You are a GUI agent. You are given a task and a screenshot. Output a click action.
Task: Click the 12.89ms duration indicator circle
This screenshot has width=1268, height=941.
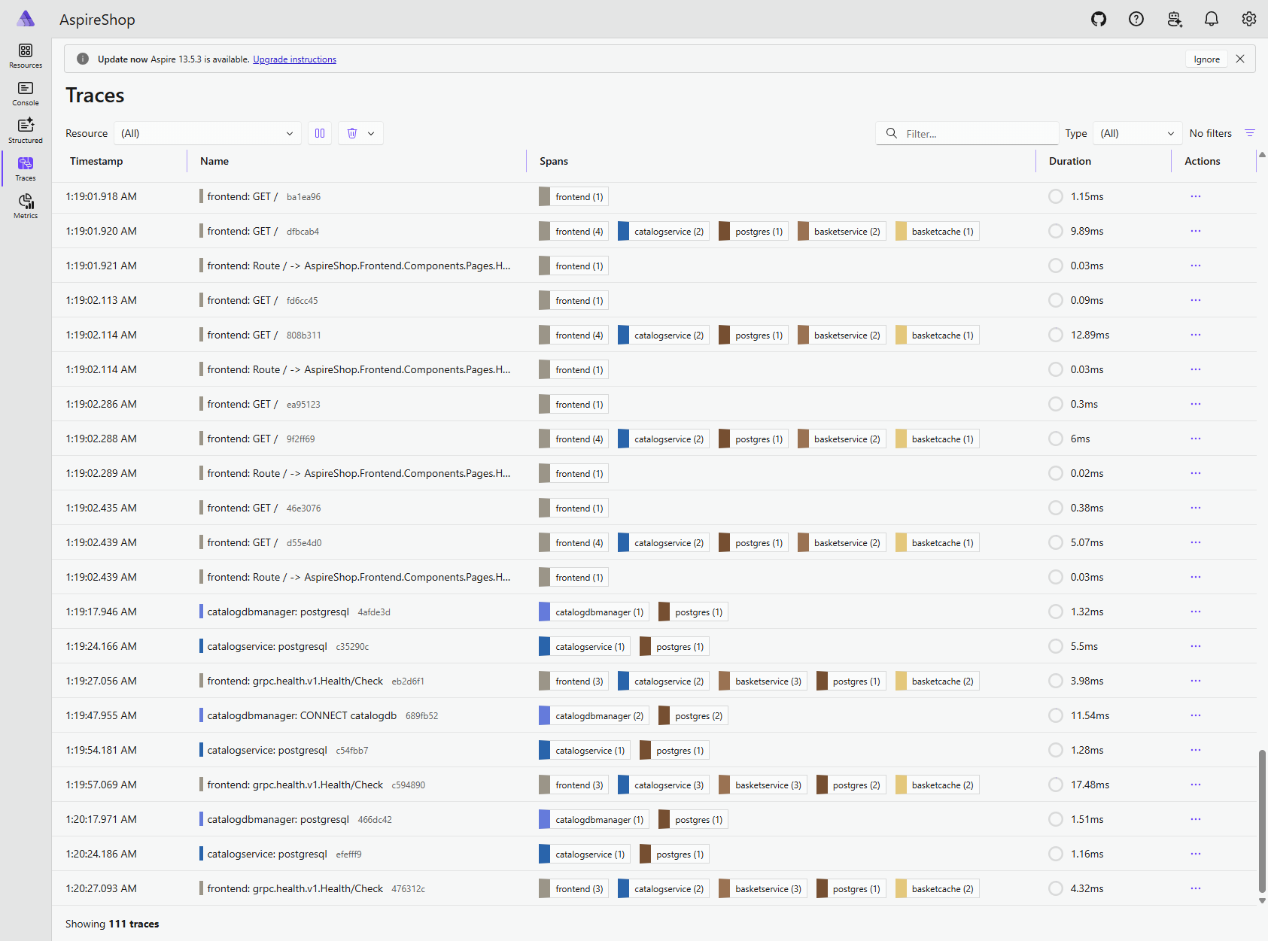click(1056, 335)
